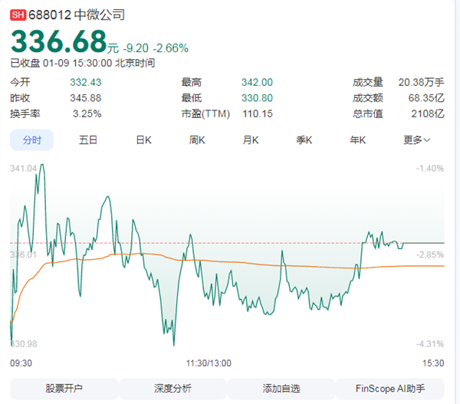Switch to the 五日 five-day tab
460x404 pixels.
click(88, 140)
